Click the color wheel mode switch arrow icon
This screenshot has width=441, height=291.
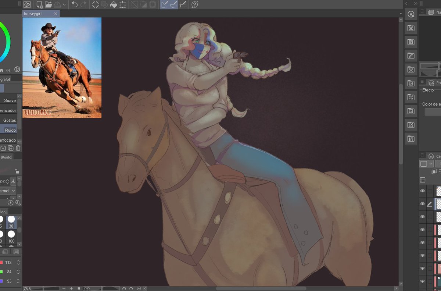[17, 69]
